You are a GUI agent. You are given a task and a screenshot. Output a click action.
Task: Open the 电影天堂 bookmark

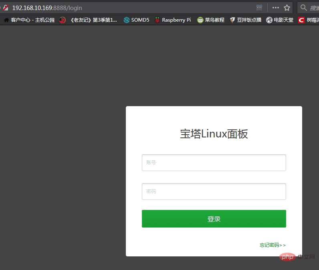(280, 20)
